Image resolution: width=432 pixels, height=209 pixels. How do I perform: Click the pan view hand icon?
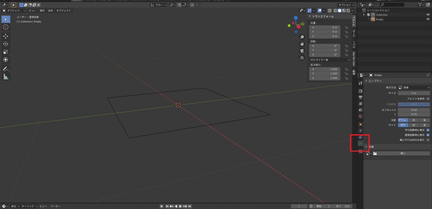[x=302, y=44]
